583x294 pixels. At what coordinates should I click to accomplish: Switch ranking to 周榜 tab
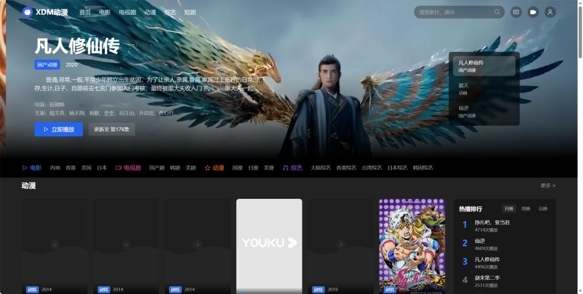[x=525, y=209]
